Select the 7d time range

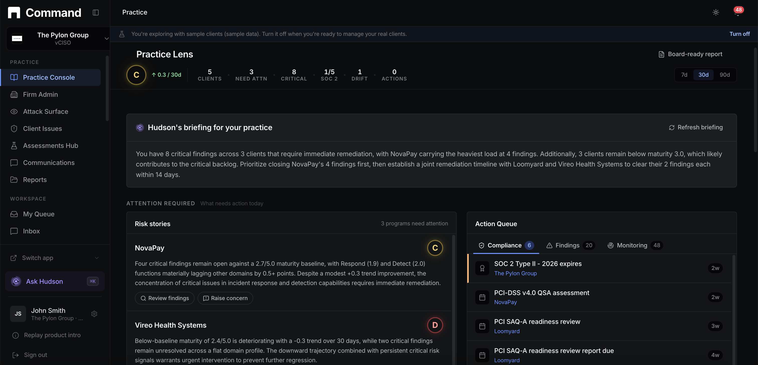point(684,75)
